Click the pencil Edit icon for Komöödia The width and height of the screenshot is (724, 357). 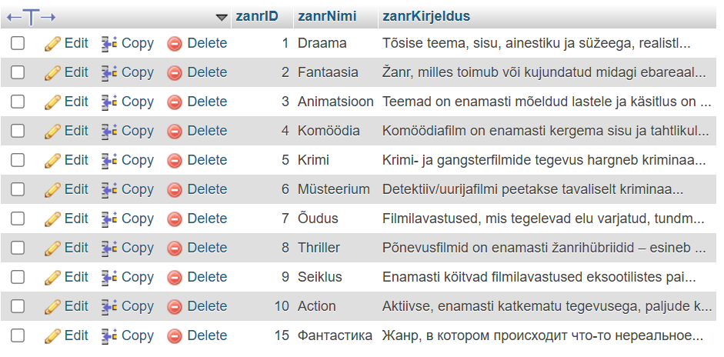pyautogui.click(x=52, y=132)
